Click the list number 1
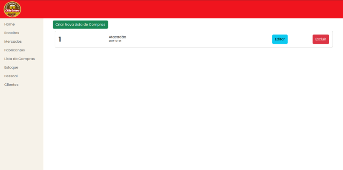Viewport: 343px width, 170px height. [60, 39]
